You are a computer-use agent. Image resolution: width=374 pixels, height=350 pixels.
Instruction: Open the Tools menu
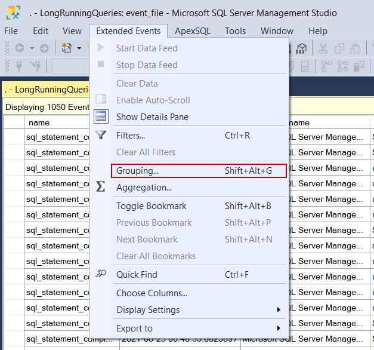(x=236, y=31)
